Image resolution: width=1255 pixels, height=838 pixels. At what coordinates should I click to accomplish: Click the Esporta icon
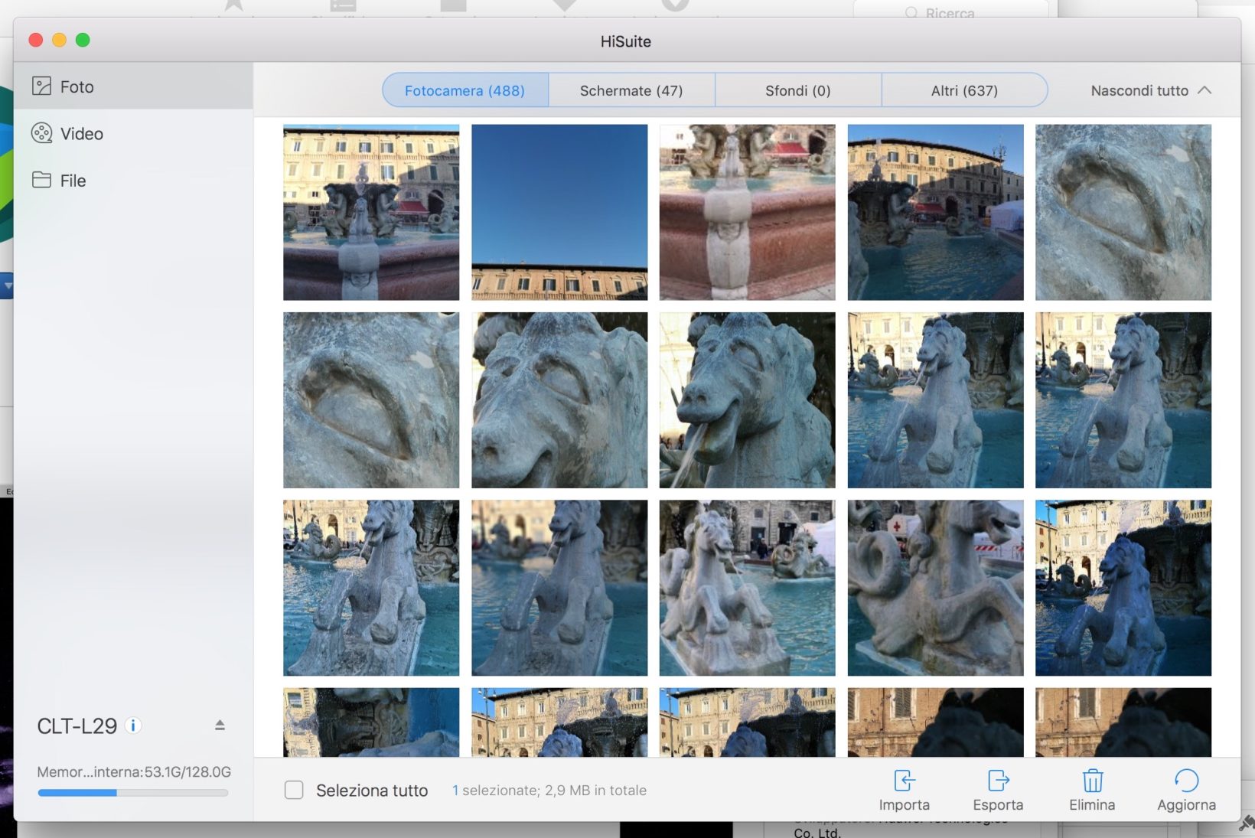pos(998,781)
